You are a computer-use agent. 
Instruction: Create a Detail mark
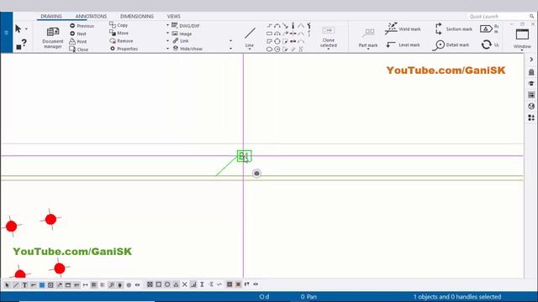coord(451,44)
